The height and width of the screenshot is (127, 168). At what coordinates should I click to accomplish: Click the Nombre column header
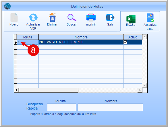point(81,37)
